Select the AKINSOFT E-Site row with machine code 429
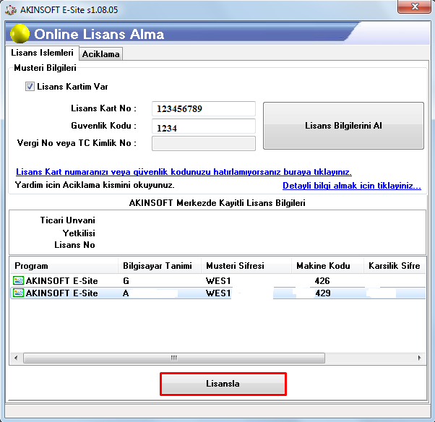435x422 pixels. [x=217, y=293]
